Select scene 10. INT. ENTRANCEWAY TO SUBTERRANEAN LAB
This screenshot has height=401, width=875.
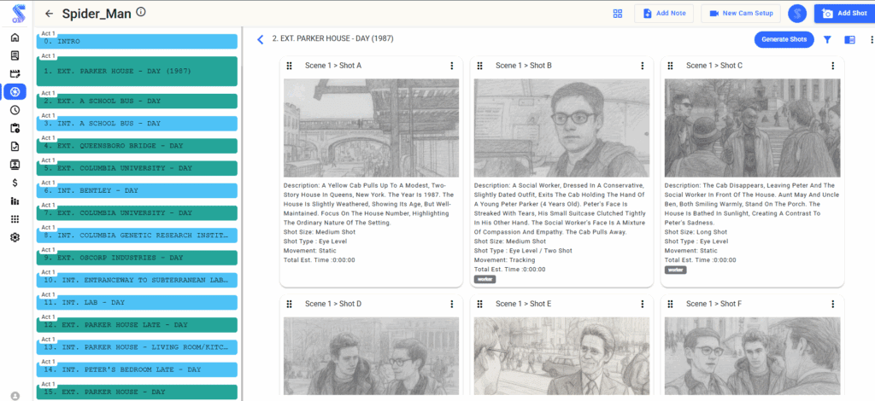pos(137,280)
